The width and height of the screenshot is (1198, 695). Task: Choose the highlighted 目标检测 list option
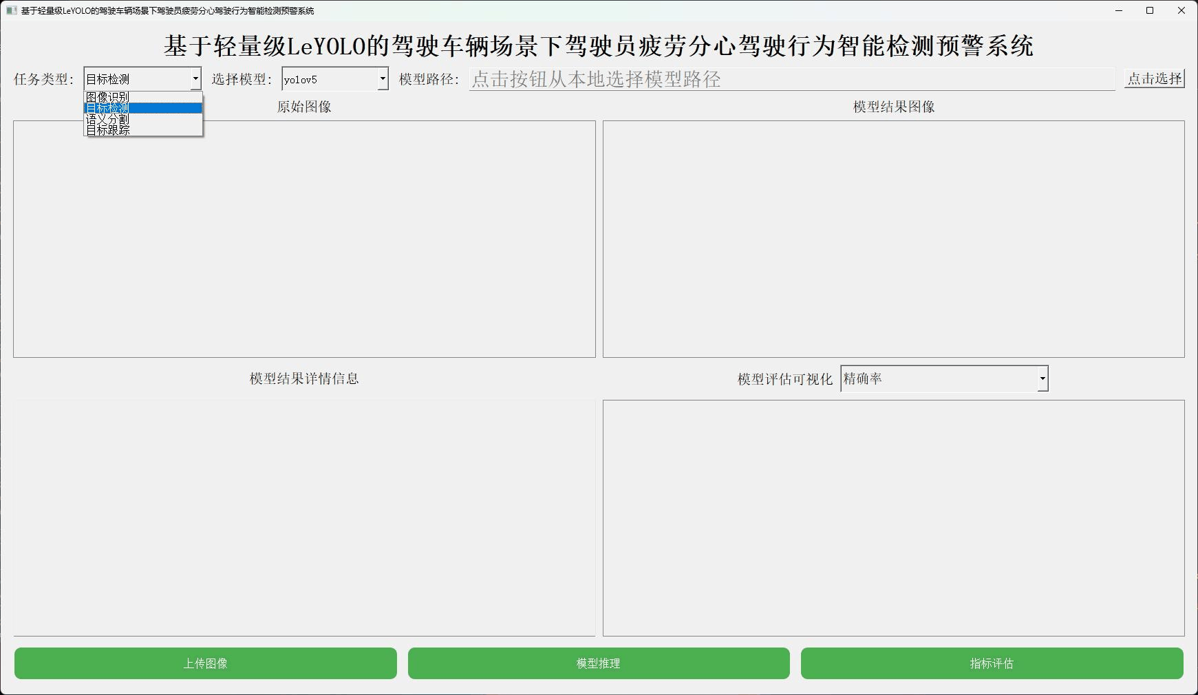[x=143, y=108]
